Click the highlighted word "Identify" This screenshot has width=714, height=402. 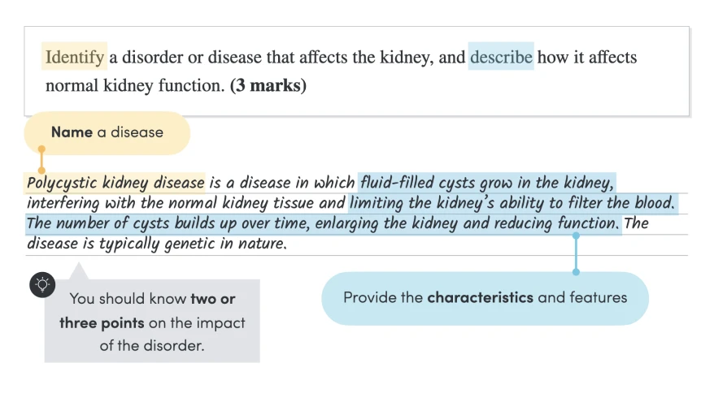pyautogui.click(x=75, y=58)
